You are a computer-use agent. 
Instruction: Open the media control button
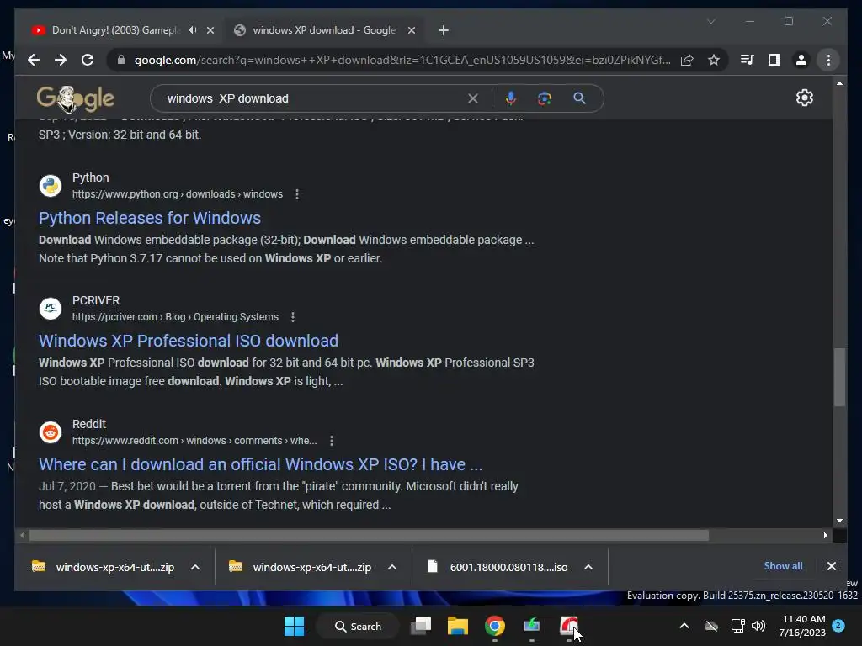pyautogui.click(x=748, y=60)
